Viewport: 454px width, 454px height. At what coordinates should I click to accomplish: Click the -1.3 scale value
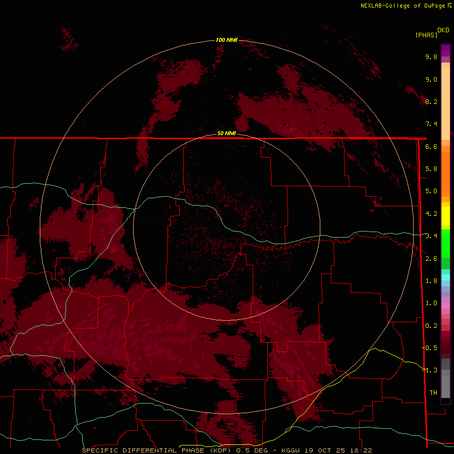[429, 370]
